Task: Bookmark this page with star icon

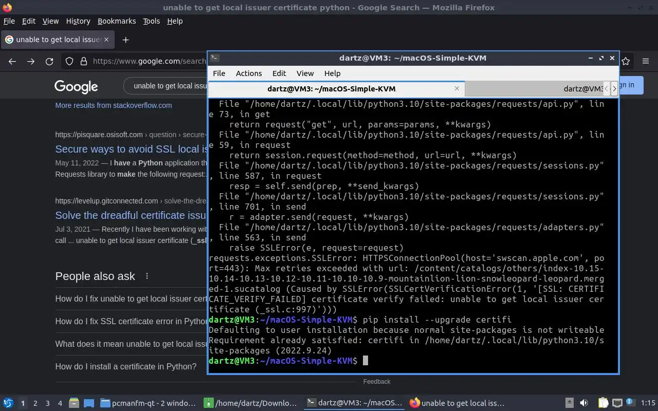Action: (626, 61)
